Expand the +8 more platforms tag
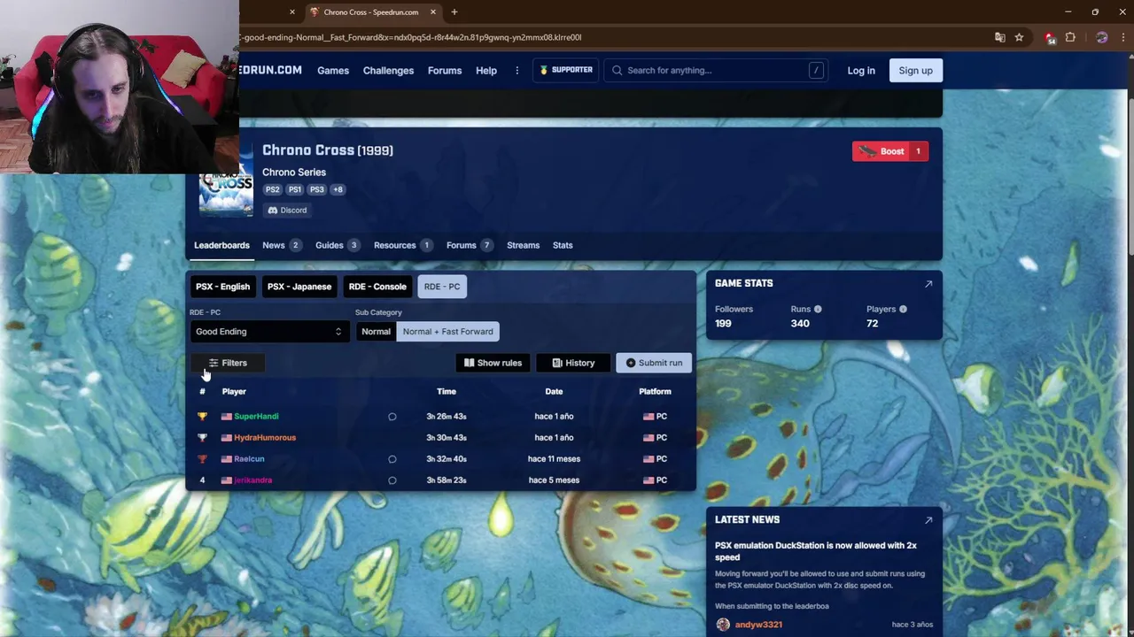1134x637 pixels. click(x=338, y=189)
